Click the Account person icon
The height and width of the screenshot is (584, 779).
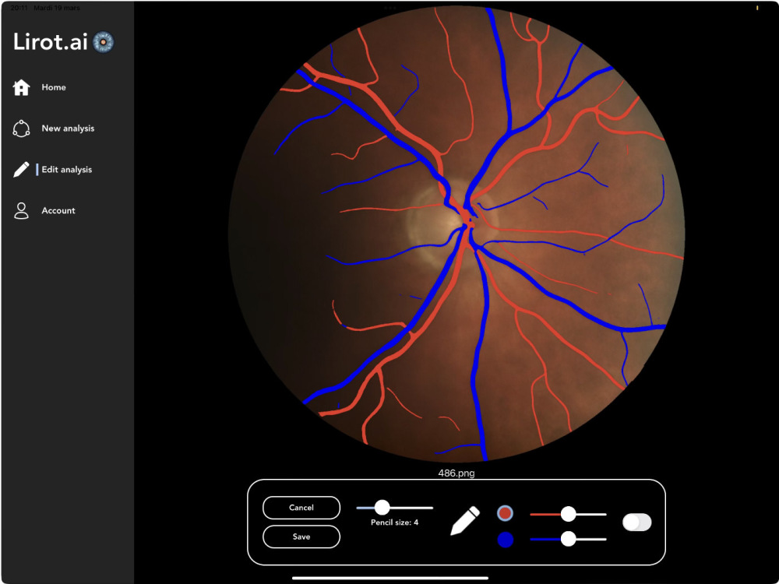pyautogui.click(x=21, y=210)
